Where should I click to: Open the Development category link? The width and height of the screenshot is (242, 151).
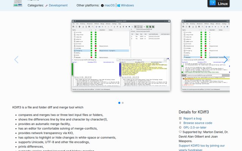[58, 5]
